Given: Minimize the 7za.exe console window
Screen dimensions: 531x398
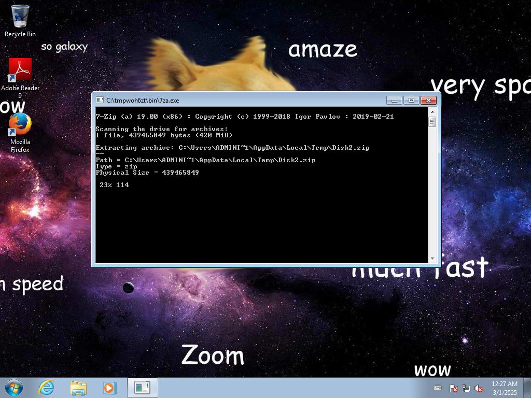Looking at the screenshot, I should tap(394, 101).
